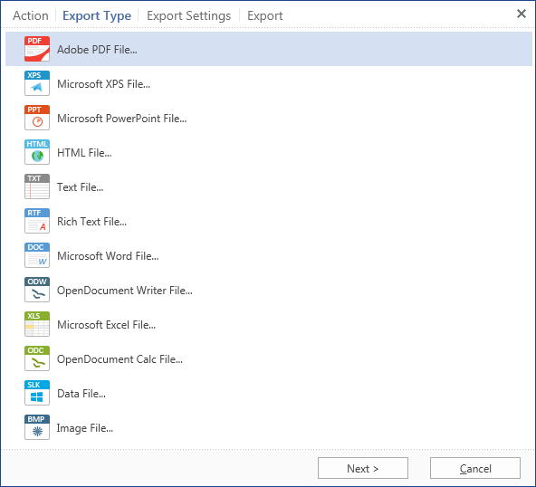Go back to the Action step tab
536x487 pixels.
pyautogui.click(x=31, y=15)
